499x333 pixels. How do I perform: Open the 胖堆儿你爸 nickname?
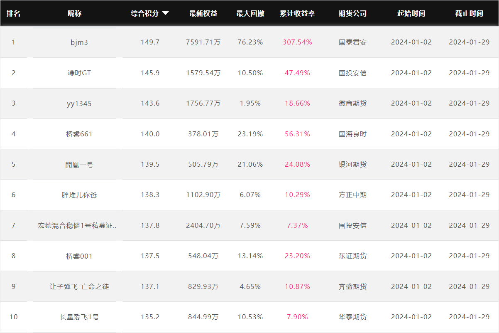(x=79, y=195)
